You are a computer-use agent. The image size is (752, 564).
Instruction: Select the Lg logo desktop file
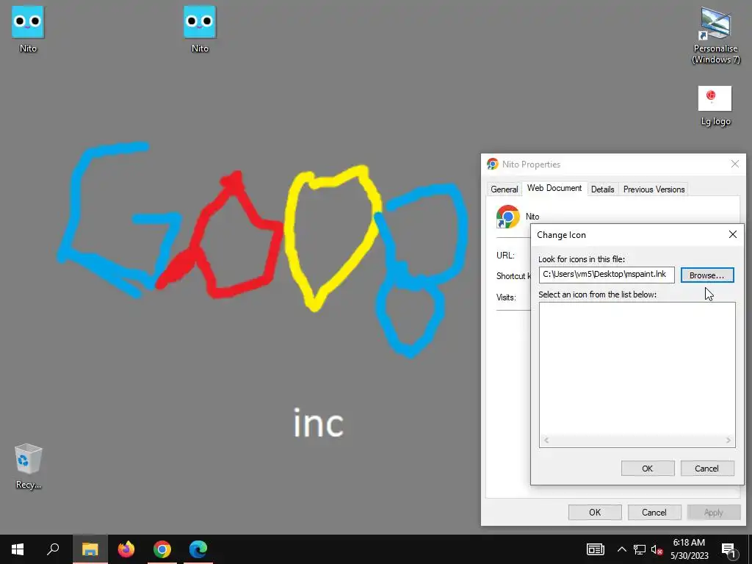[715, 106]
